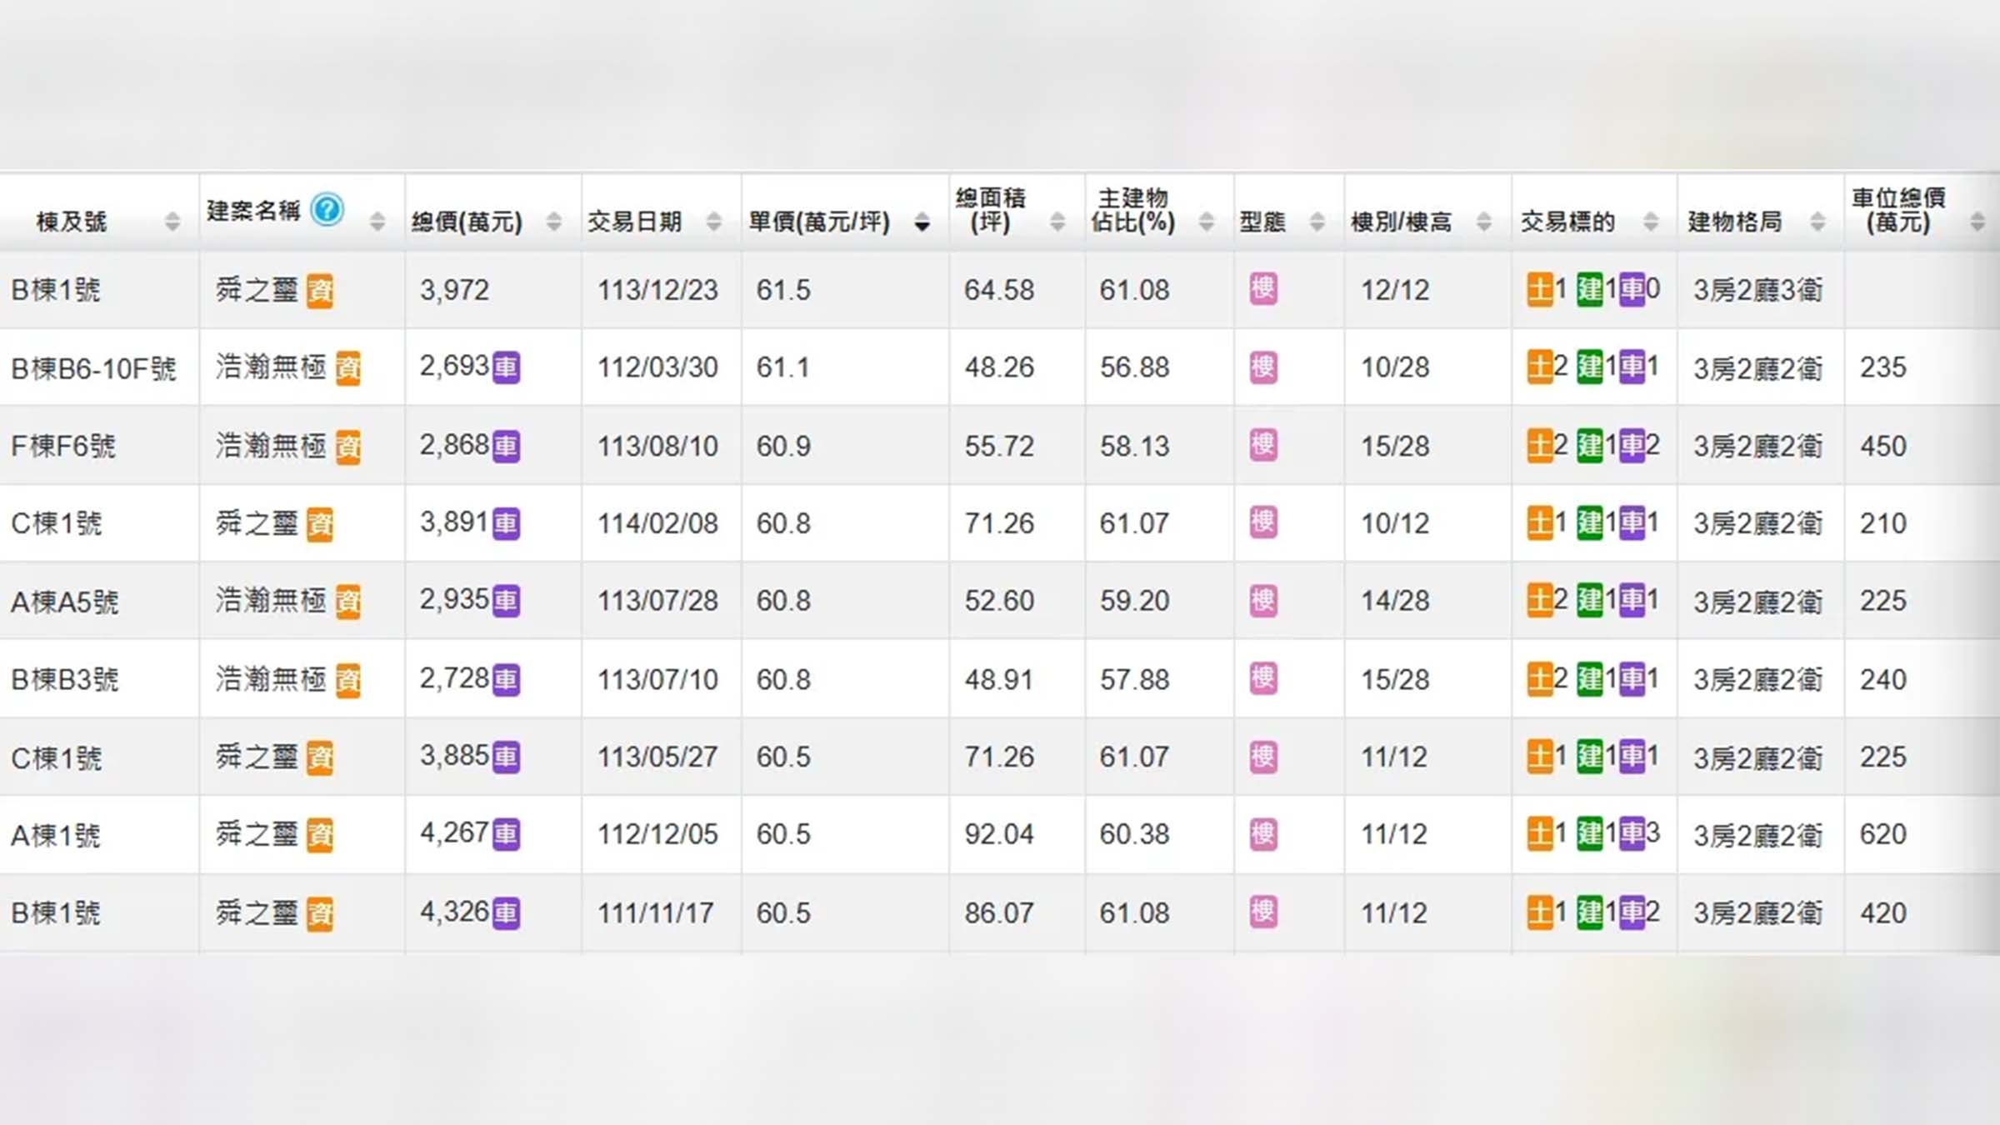Screen dimensions: 2000x1125
Task: Select total area 55.72 cell
Action: (999, 446)
